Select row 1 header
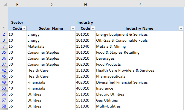 point(4,19)
